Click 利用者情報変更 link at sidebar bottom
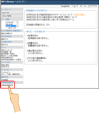99x113 pixels. [7, 85]
